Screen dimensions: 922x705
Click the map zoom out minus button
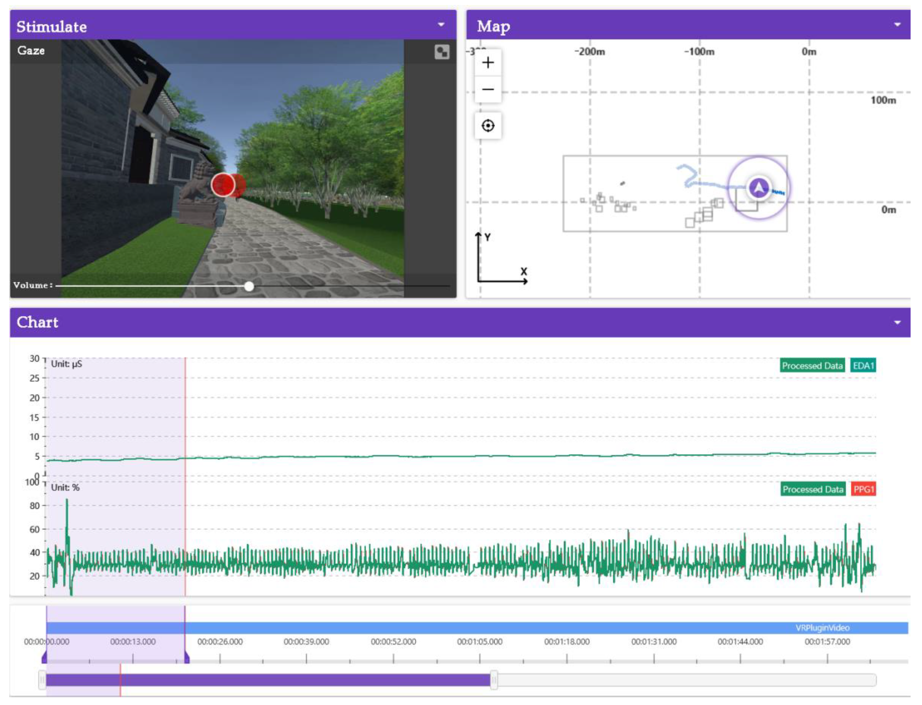[488, 90]
